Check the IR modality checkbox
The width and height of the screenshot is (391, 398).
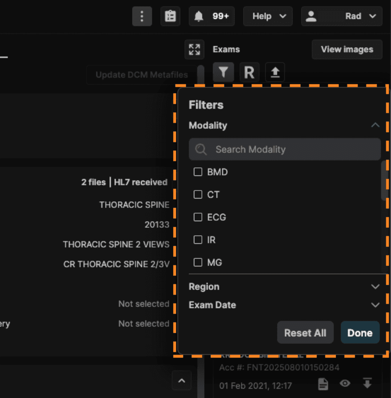click(x=198, y=240)
